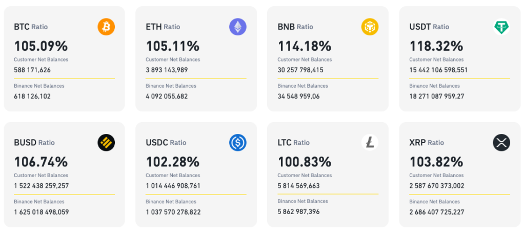
Task: Click USDC Binance Net Balances amount
Action: point(173,211)
